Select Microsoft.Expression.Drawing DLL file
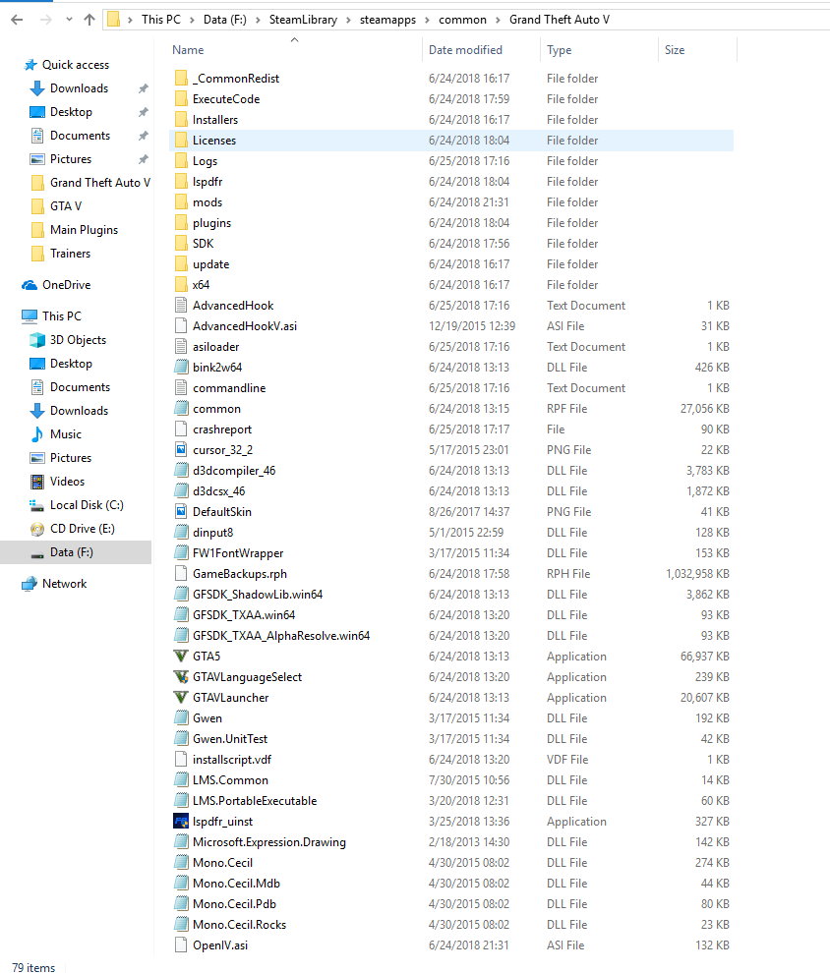 [x=269, y=842]
